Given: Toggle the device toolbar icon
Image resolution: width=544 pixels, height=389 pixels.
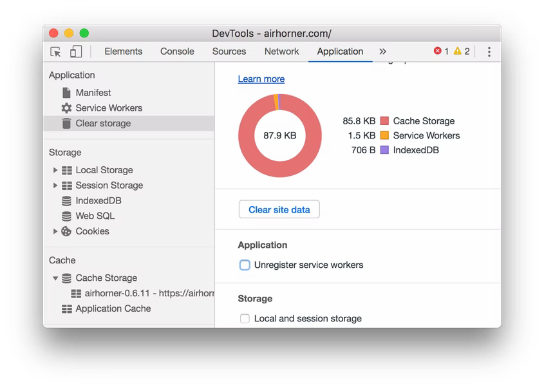Looking at the screenshot, I should pyautogui.click(x=76, y=52).
